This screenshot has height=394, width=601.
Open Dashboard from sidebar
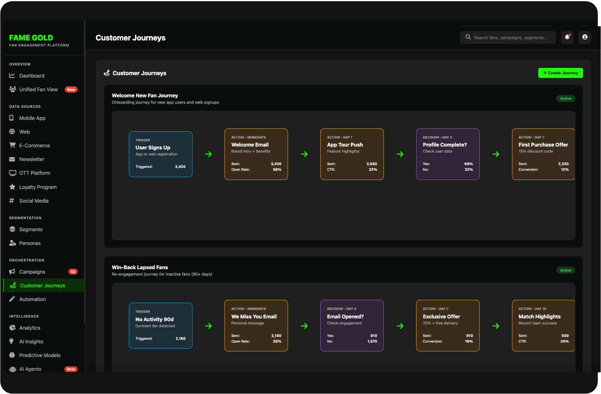44,76
